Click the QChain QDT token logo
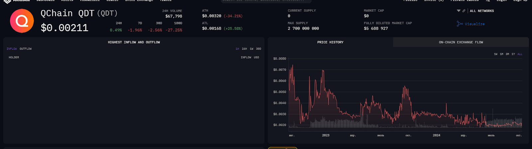 click(22, 21)
